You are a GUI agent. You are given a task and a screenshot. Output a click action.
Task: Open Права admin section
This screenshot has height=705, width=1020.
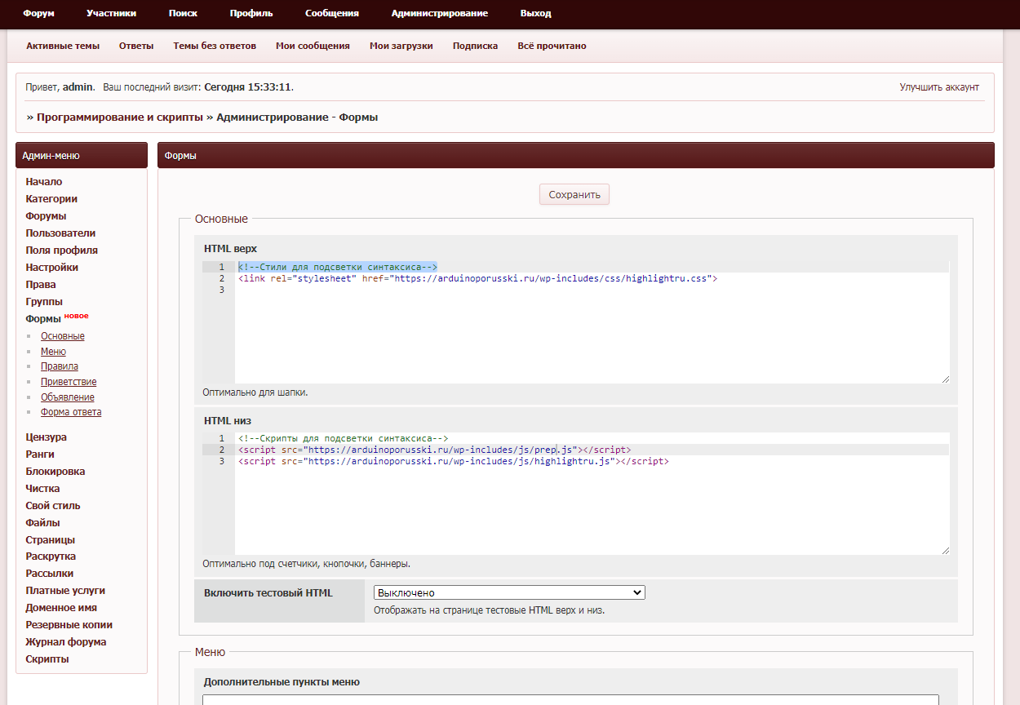[x=41, y=285]
